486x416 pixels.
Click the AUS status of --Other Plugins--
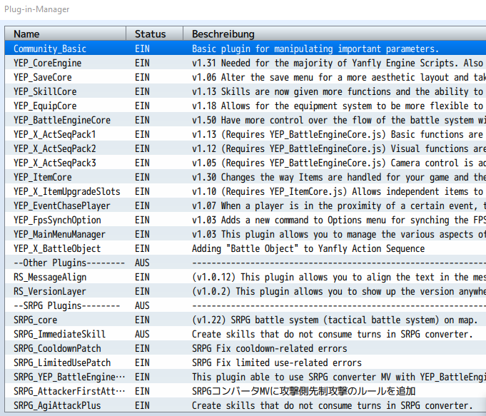(x=142, y=263)
